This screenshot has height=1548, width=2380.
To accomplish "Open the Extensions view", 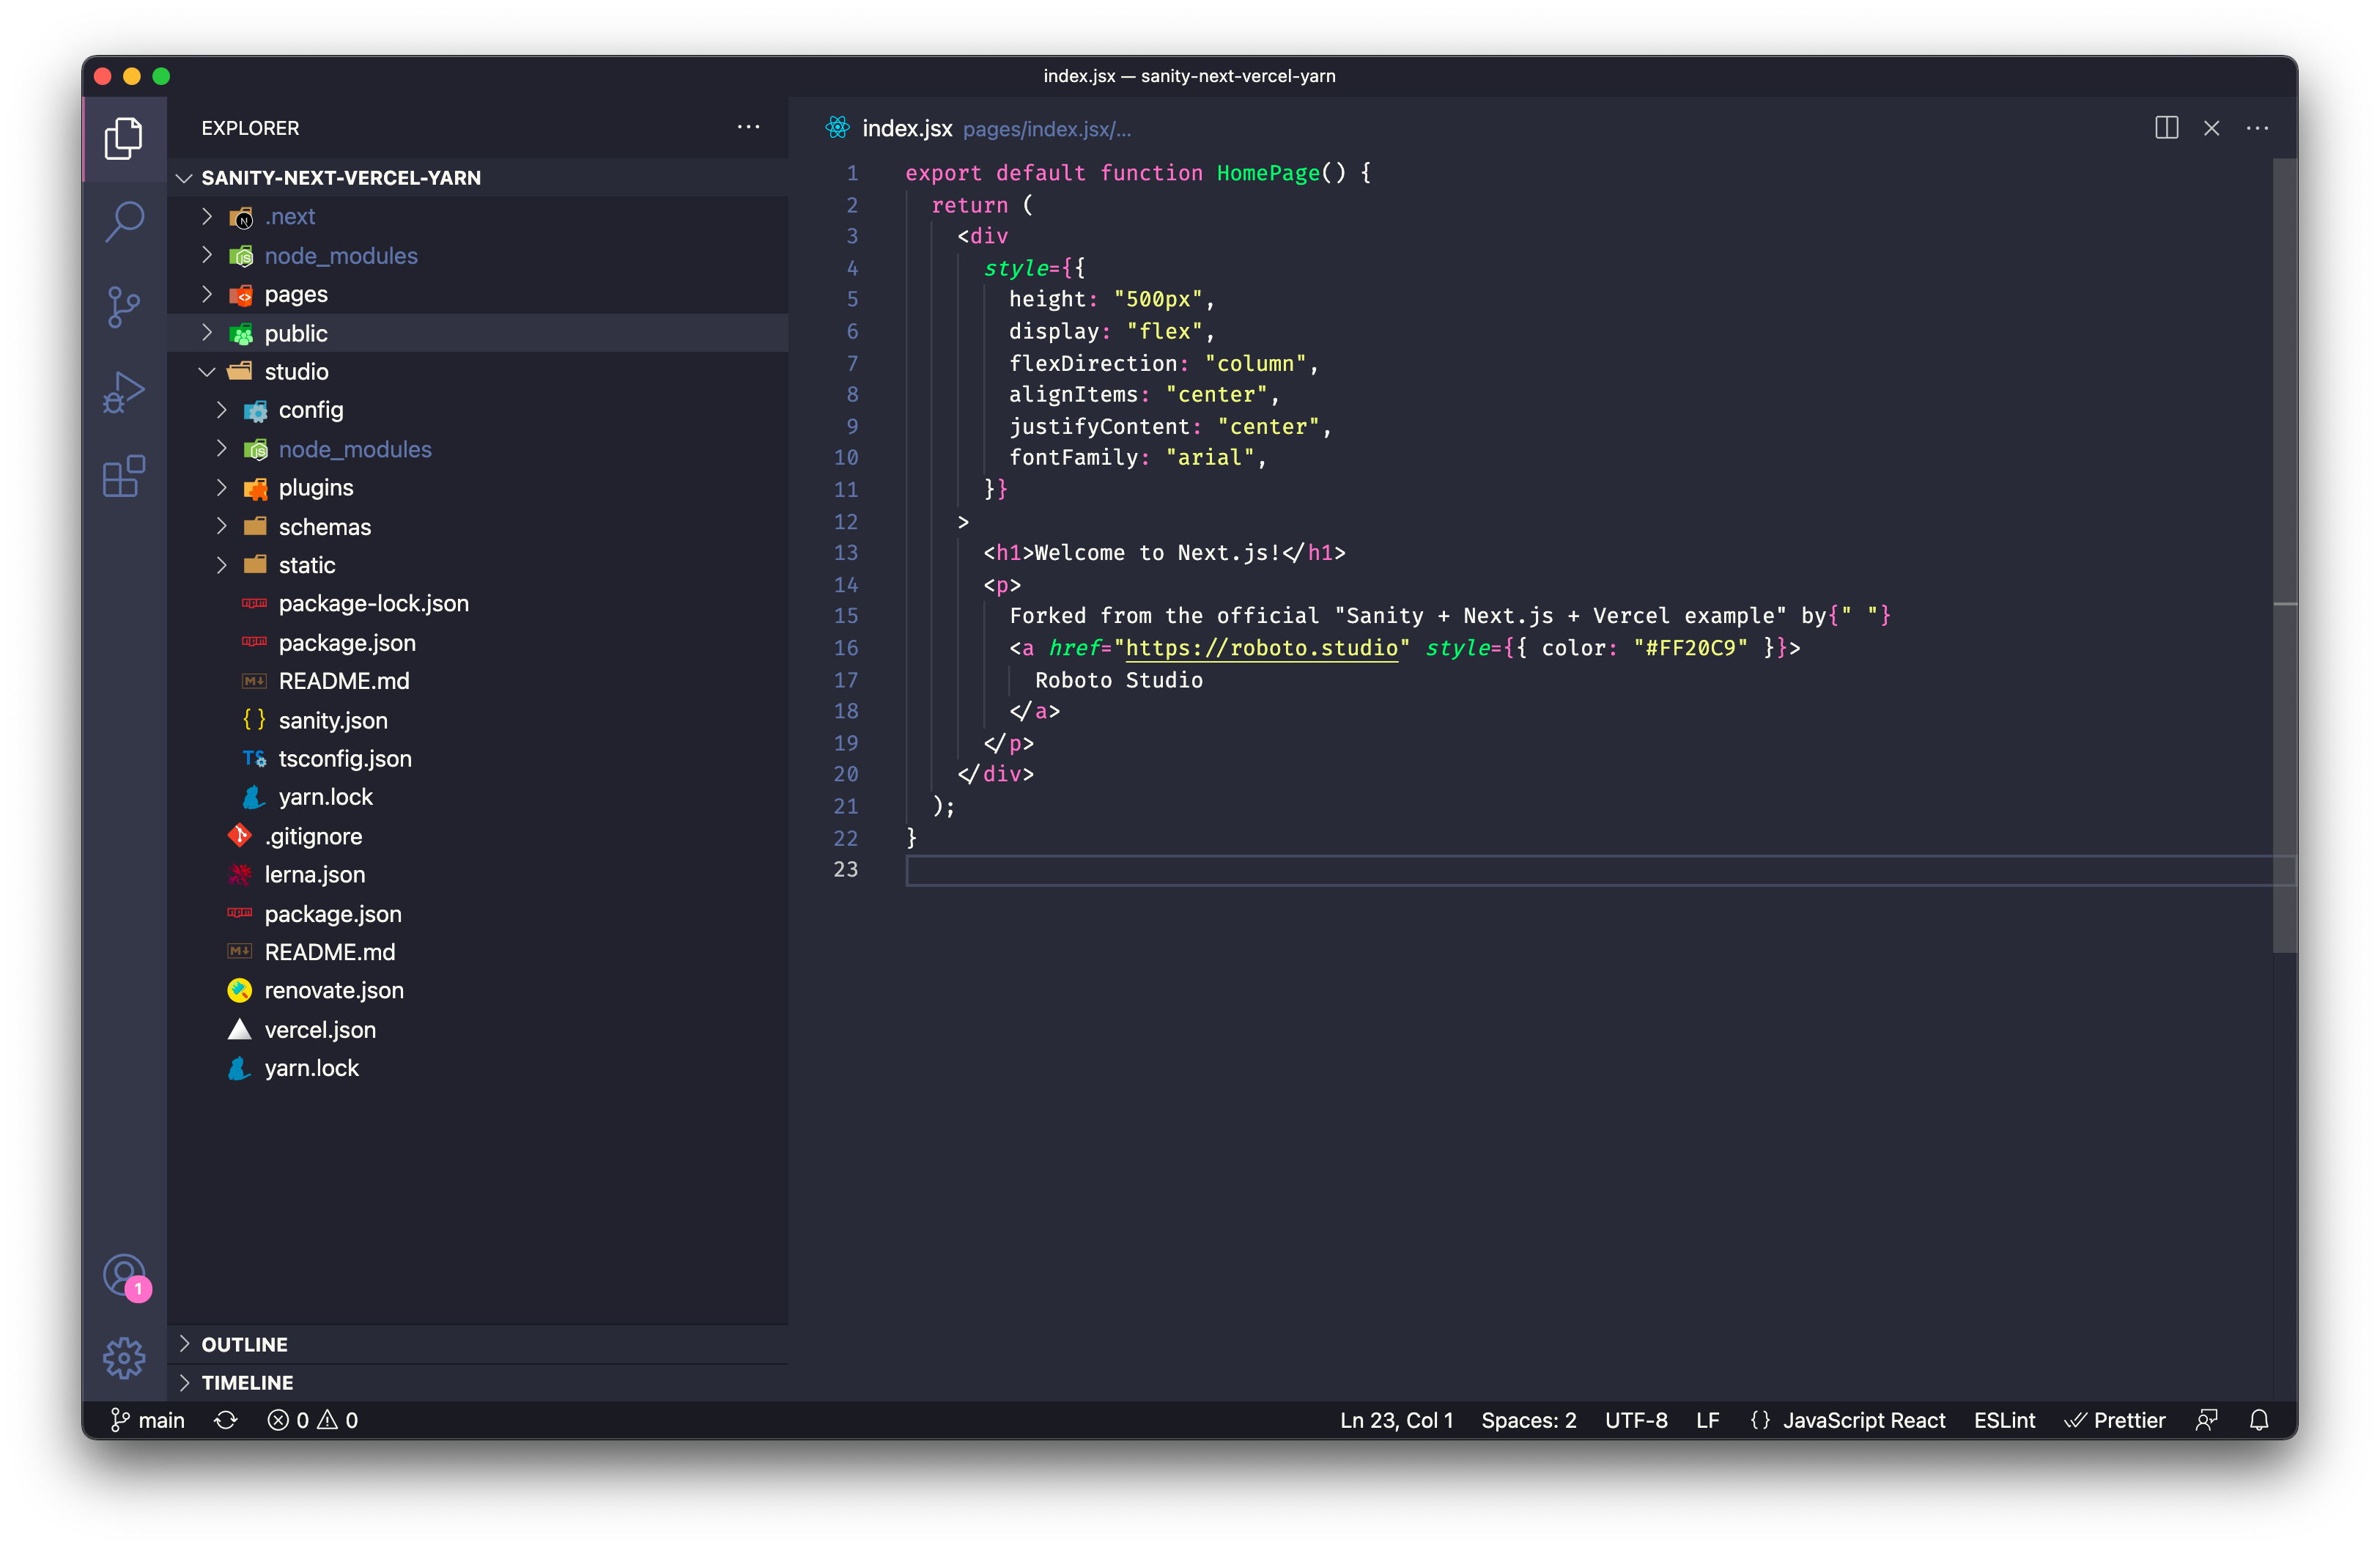I will 124,476.
